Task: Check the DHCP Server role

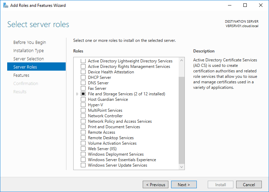Action: [x=83, y=77]
